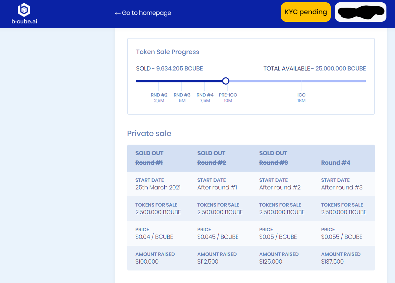
Task: Select the Round #1 column header
Action: 149,163
